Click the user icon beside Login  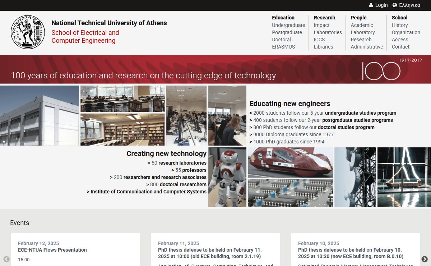click(x=371, y=5)
